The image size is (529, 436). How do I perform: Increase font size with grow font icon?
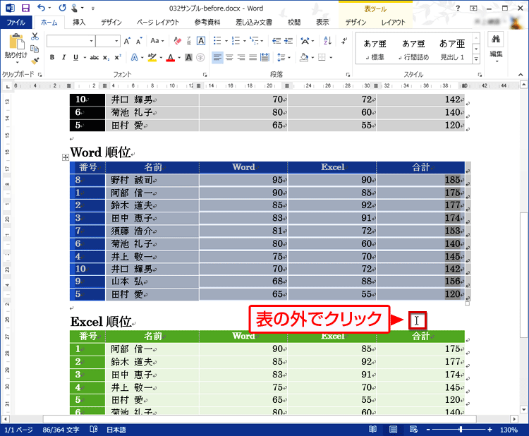[127, 41]
